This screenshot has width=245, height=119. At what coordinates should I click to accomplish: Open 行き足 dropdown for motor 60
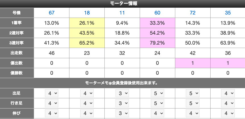[x=157, y=103]
